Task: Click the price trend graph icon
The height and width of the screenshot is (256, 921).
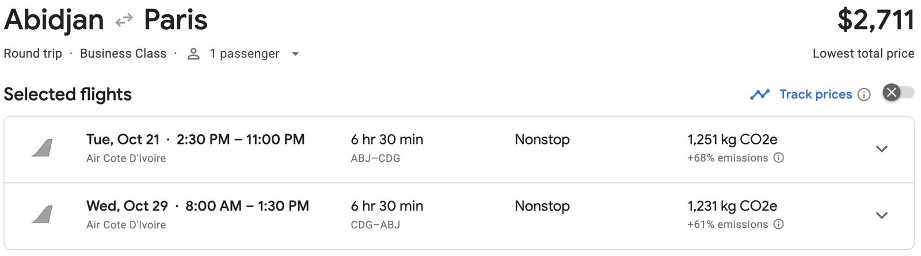Action: (x=760, y=94)
